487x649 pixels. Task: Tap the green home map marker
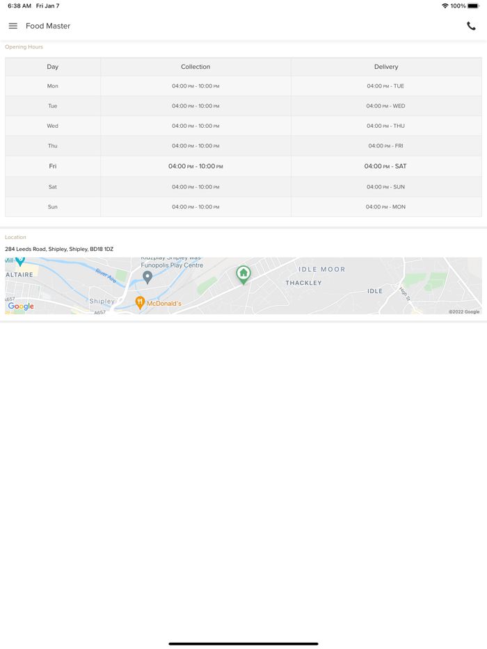click(243, 274)
